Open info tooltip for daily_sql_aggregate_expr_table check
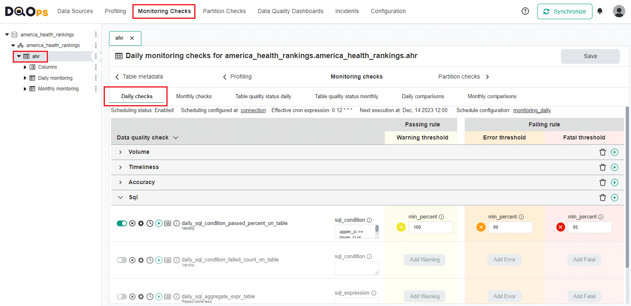The image size is (631, 306). point(176,296)
